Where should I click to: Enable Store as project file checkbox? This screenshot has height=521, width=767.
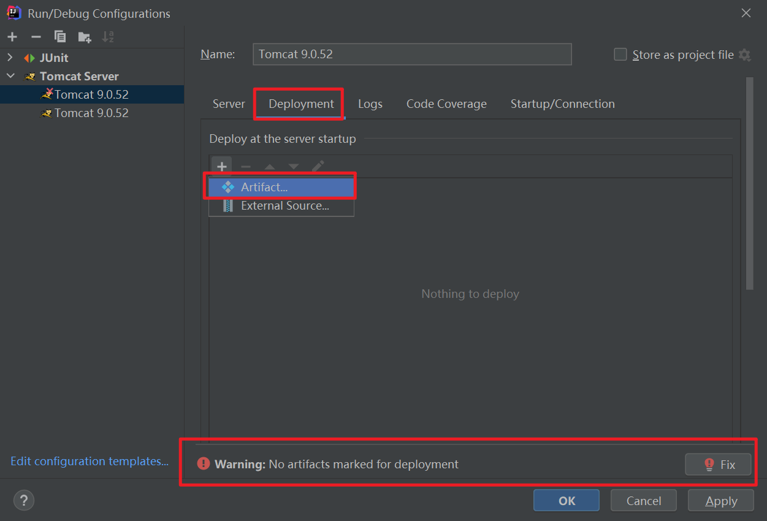620,55
